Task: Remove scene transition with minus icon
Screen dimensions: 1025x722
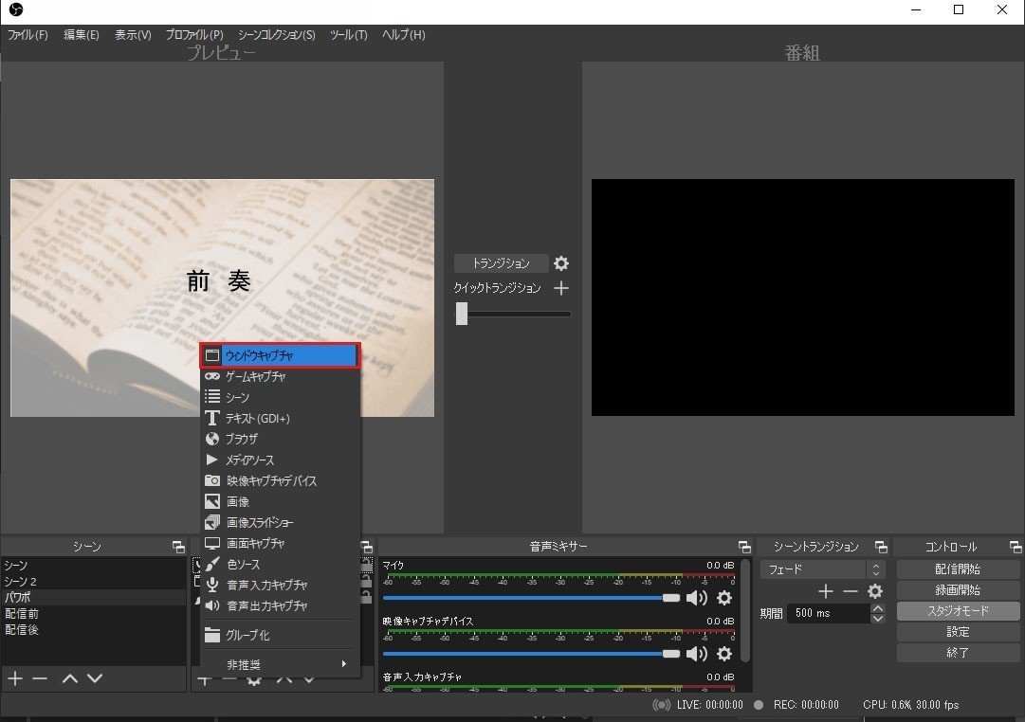Action: click(850, 592)
